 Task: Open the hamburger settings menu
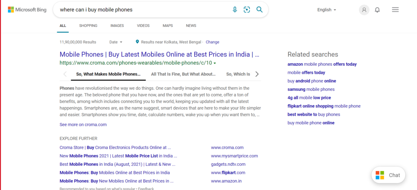[x=395, y=10]
